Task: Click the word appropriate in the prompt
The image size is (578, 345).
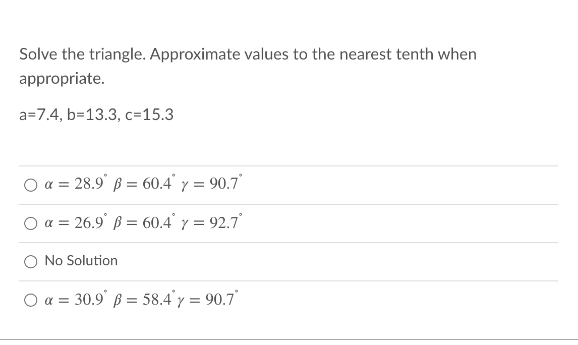Action: [61, 79]
